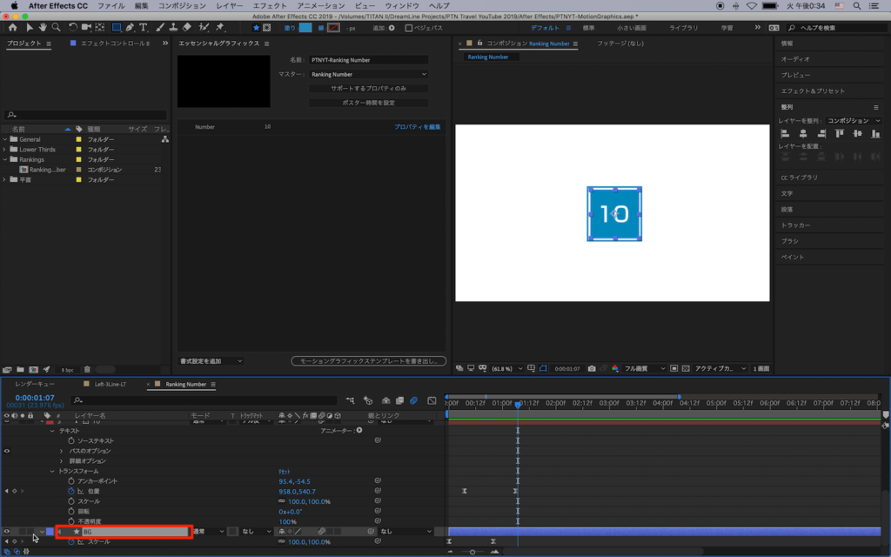The width and height of the screenshot is (891, 557).
Task: Switch to the Left-3Line-LT timeline tab
Action: (x=111, y=384)
